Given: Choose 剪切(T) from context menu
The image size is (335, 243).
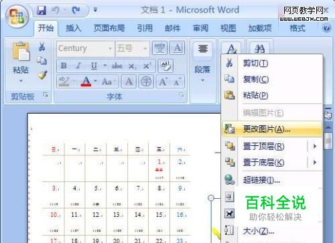Looking at the screenshot, I should point(272,64).
